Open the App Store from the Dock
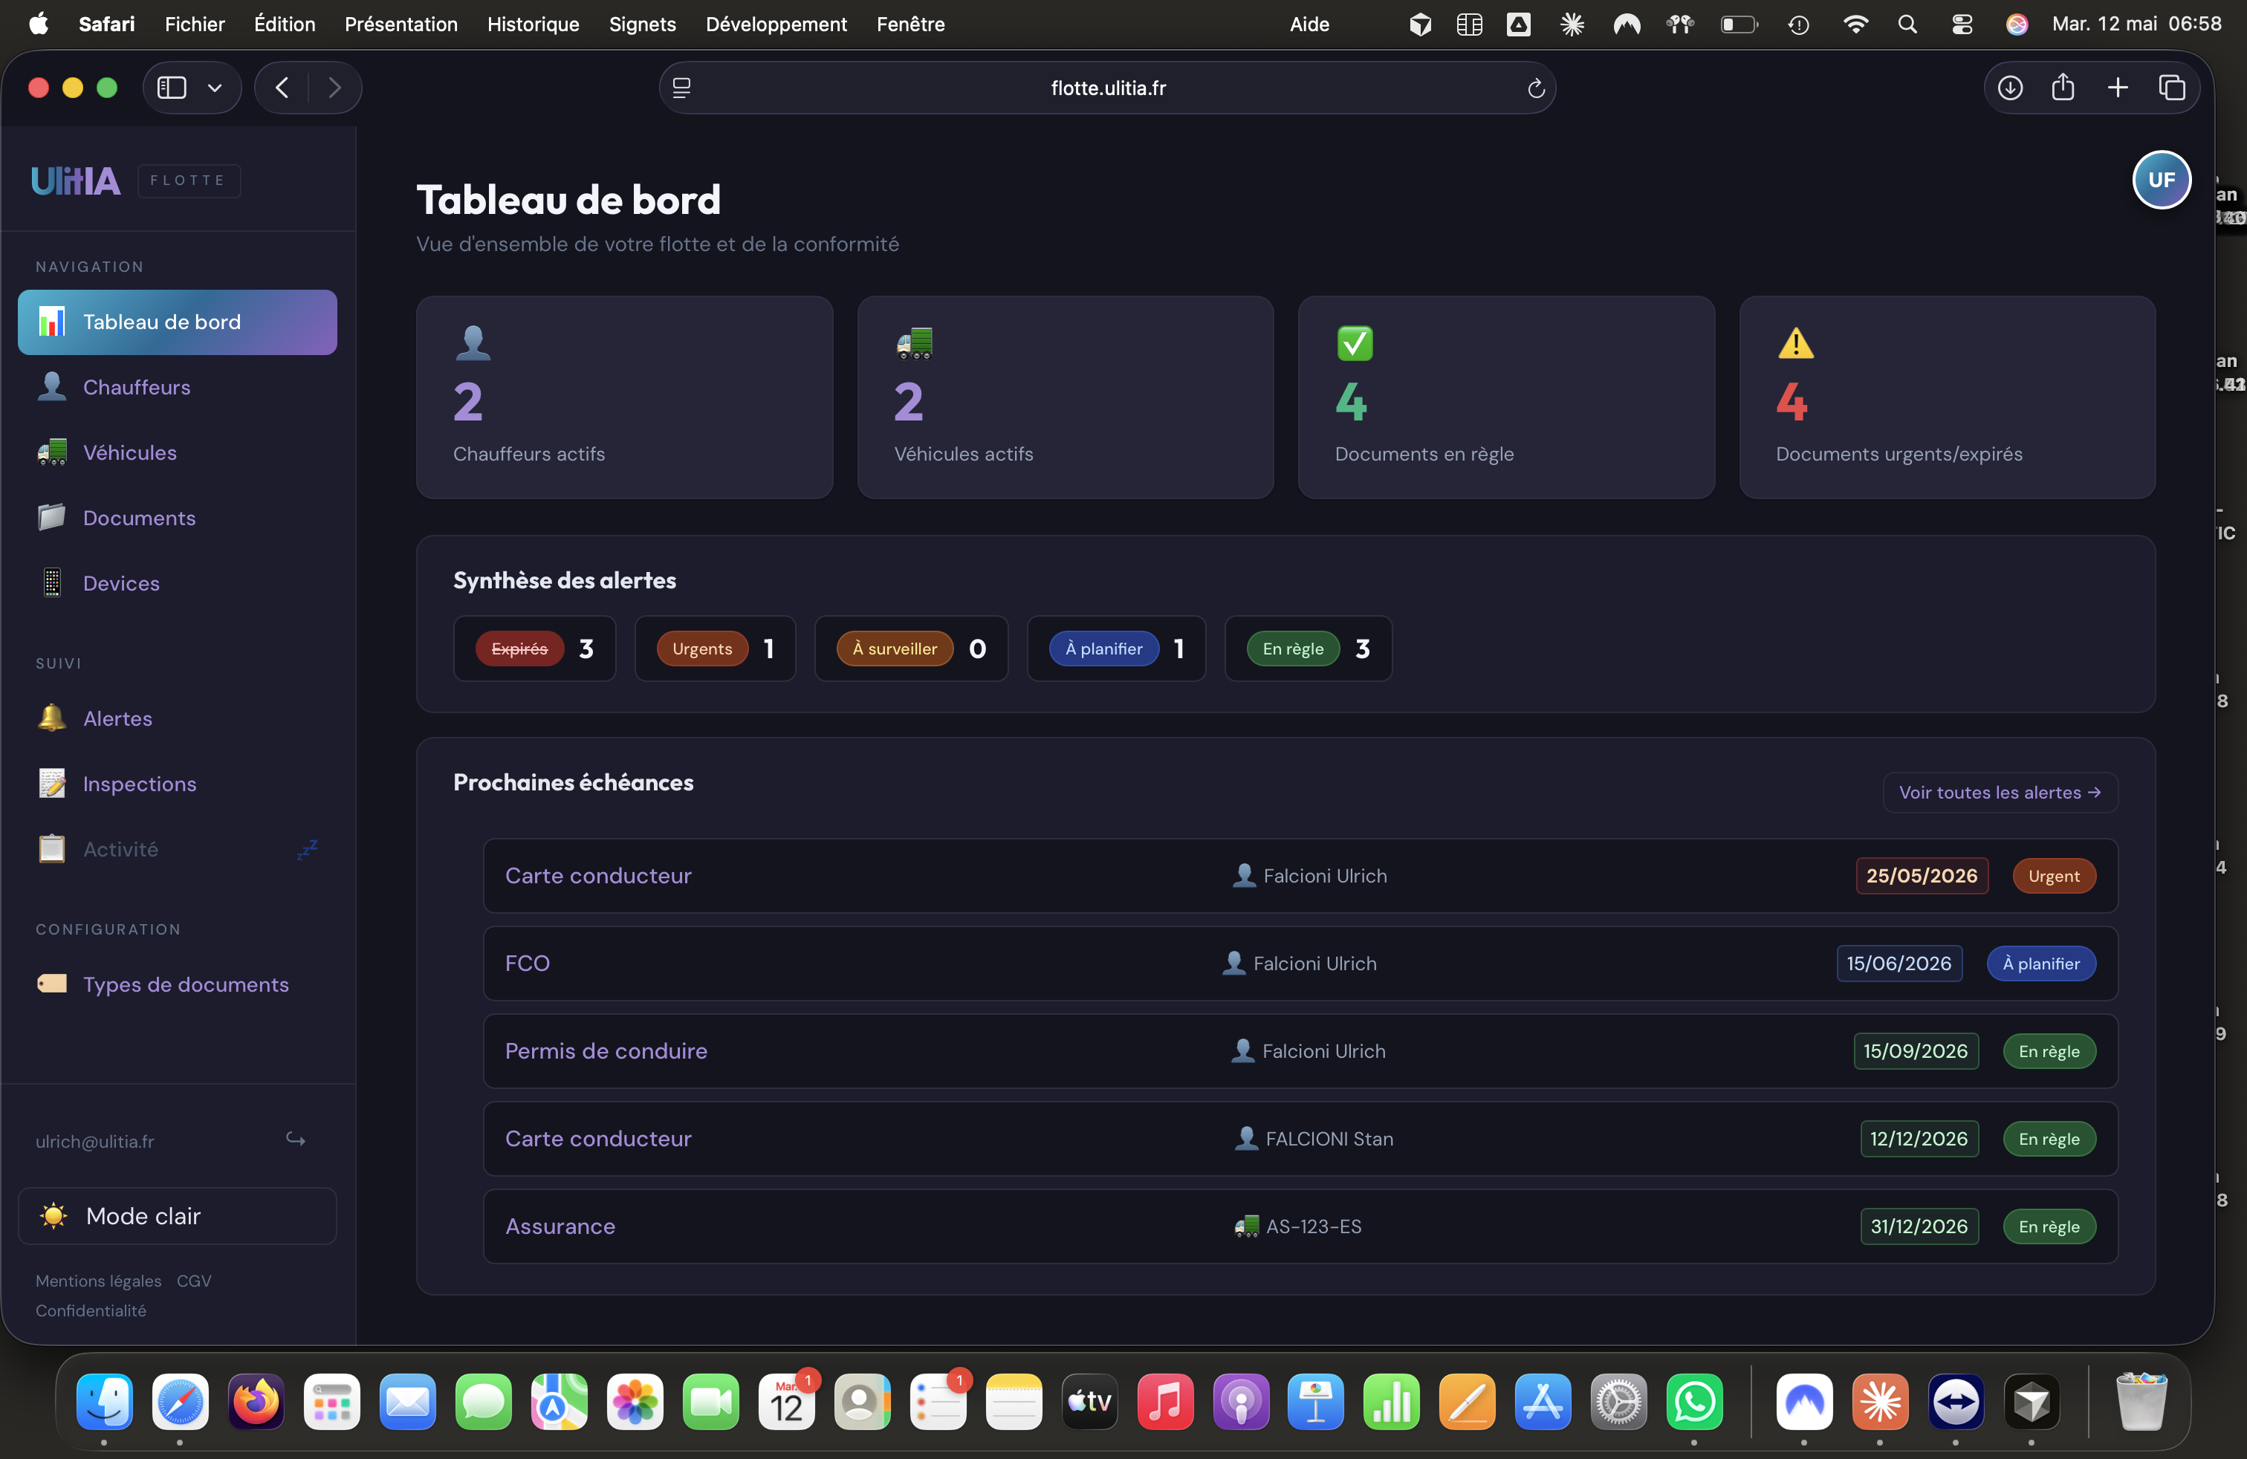Screen dimensions: 2247x1459 1543,1402
